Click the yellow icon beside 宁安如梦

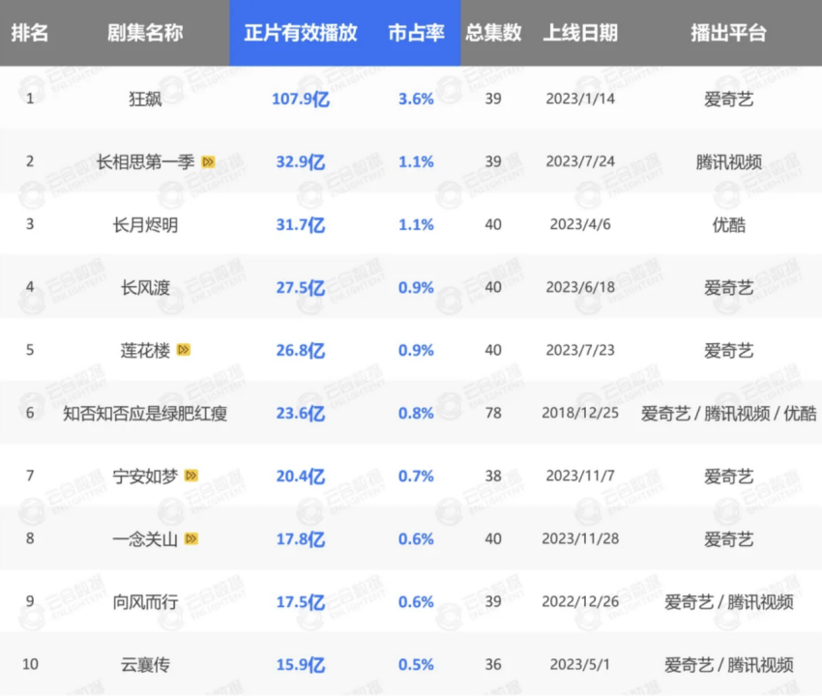191,476
